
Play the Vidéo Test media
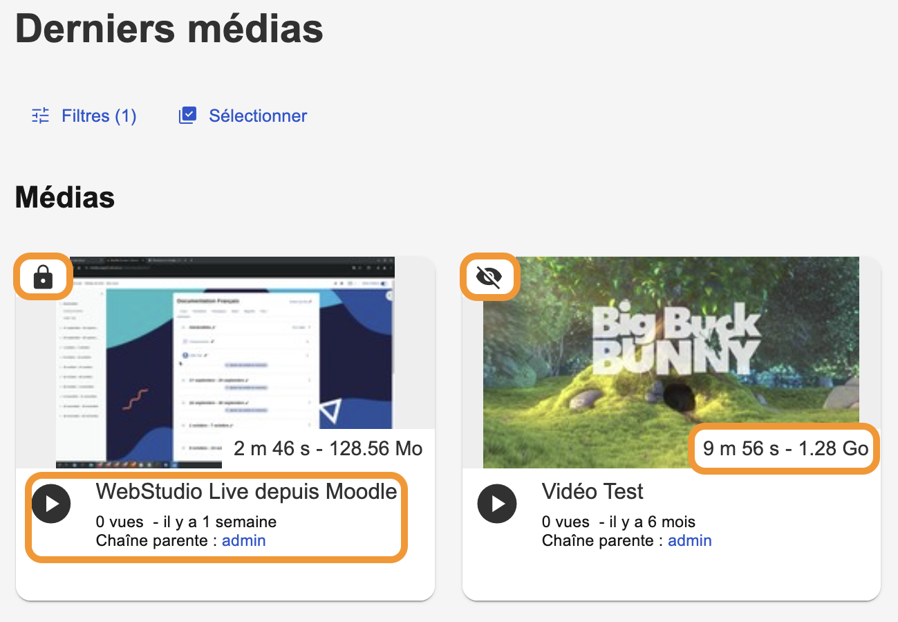[x=497, y=503]
